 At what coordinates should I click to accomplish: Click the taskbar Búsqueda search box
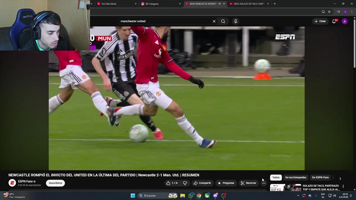(x=158, y=196)
